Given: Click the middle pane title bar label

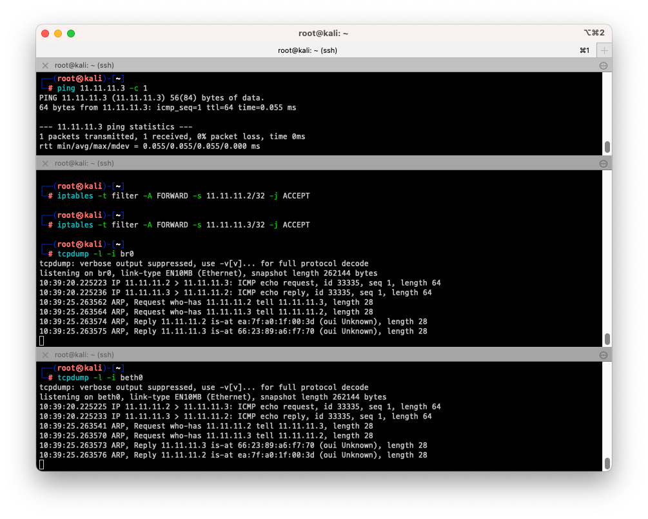Looking at the screenshot, I should pyautogui.click(x=84, y=163).
